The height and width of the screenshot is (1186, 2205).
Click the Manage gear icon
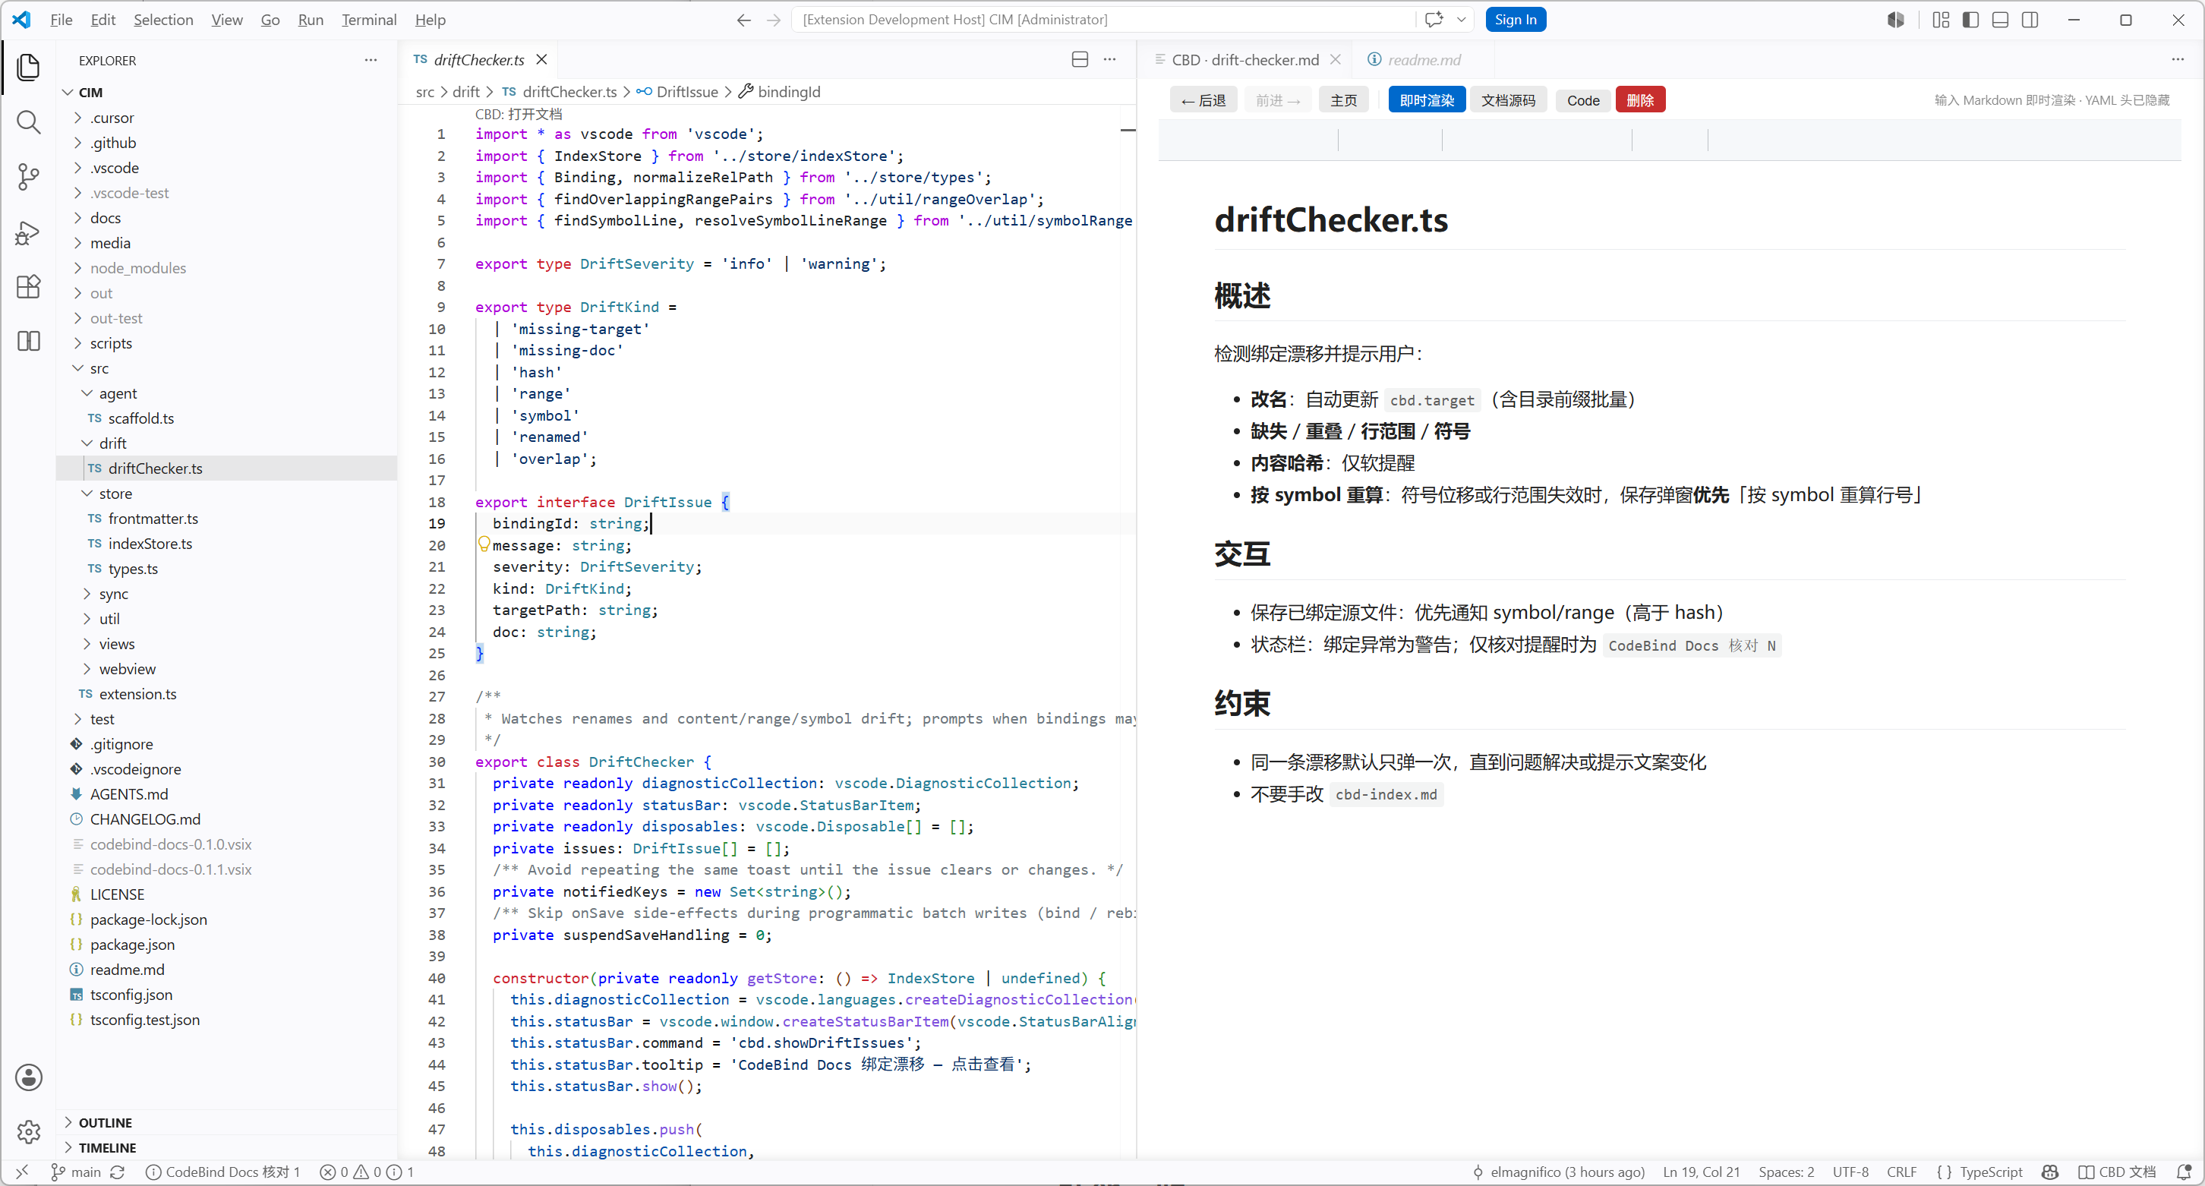tap(28, 1132)
